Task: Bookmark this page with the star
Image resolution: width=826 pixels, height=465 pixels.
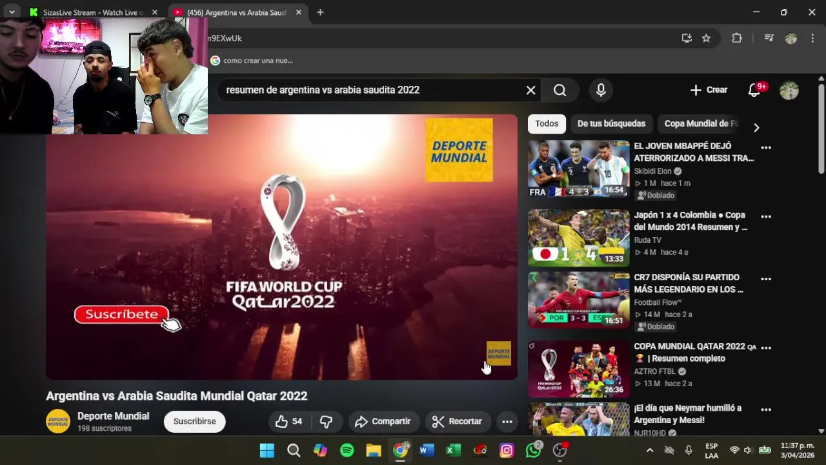Action: 707,38
